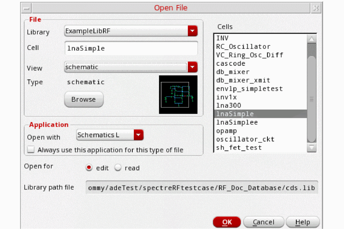This screenshot has width=344, height=229.
Task: Select lnaSimplee cell
Action: coord(261,122)
